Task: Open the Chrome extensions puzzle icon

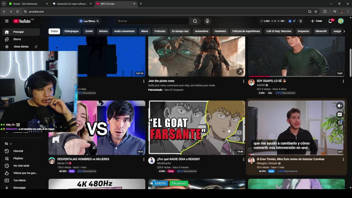Action: (x=325, y=12)
